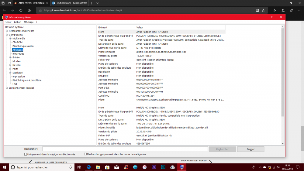Click the Rechercher button
This screenshot has height=171, width=304.
[x=223, y=149]
